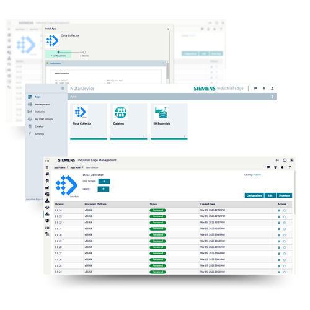Click the help question mark on Apps bar
This screenshot has height=310, width=310.
tap(272, 97)
